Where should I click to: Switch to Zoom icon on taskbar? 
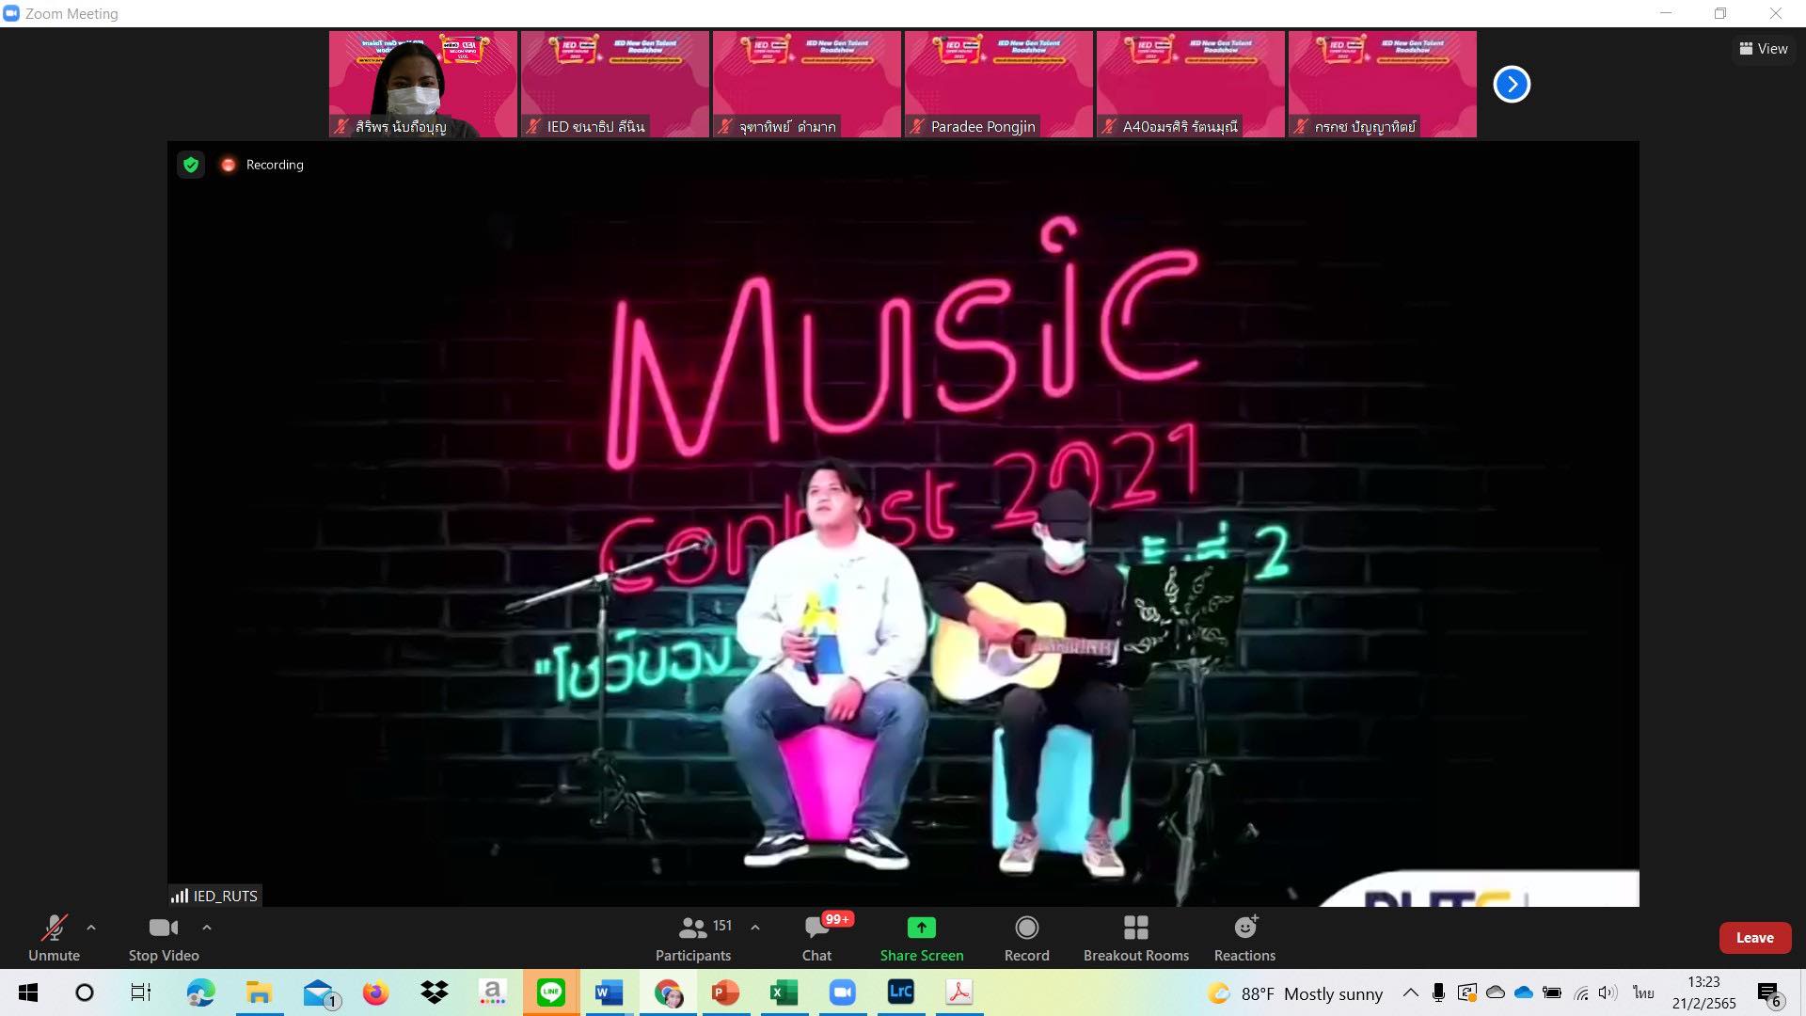click(842, 992)
